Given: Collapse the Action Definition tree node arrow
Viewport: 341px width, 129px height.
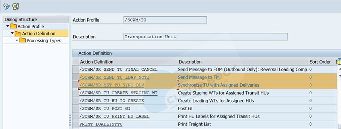Looking at the screenshot, I should 12,33.
